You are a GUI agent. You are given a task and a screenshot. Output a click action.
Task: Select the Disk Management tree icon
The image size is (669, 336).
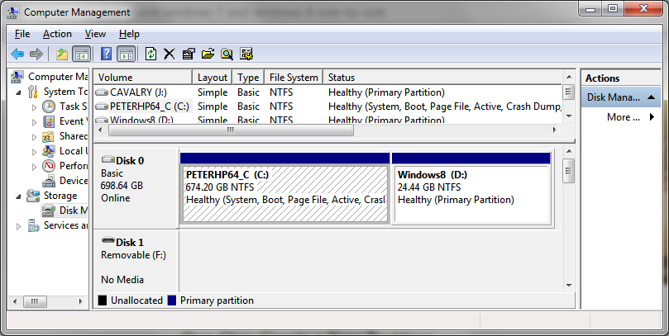pyautogui.click(x=49, y=211)
